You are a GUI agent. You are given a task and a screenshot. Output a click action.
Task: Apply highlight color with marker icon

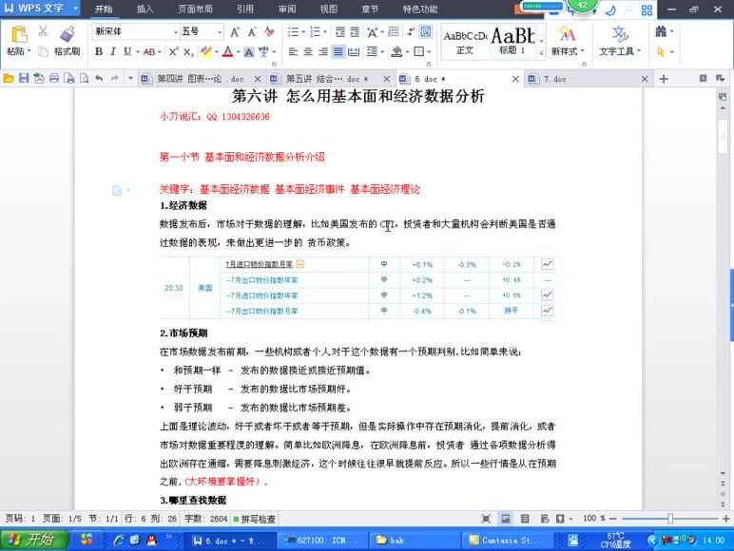(205, 51)
